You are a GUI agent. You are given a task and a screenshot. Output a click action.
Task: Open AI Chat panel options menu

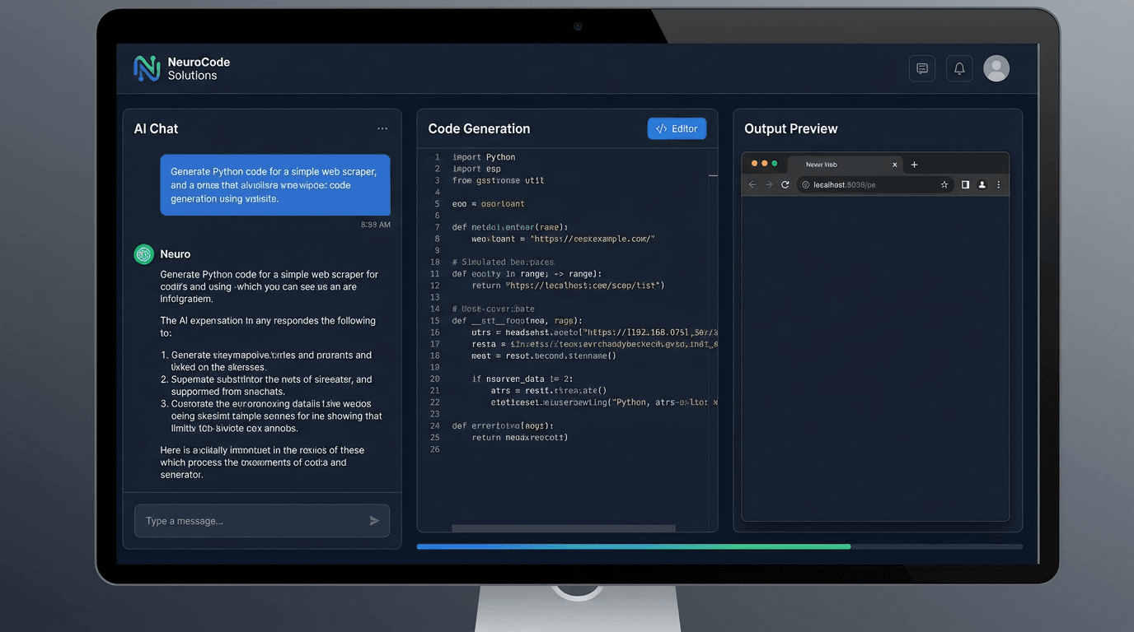382,128
